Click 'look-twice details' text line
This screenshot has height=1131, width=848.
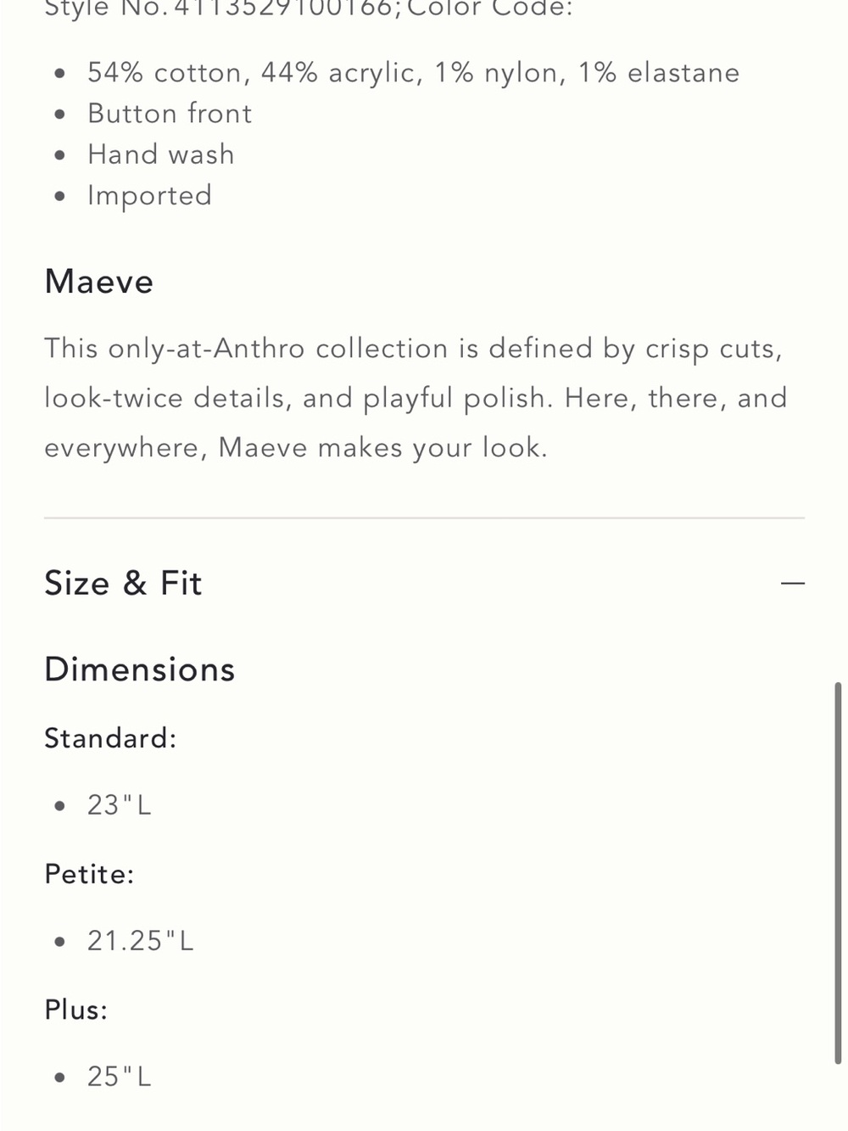click(x=416, y=398)
